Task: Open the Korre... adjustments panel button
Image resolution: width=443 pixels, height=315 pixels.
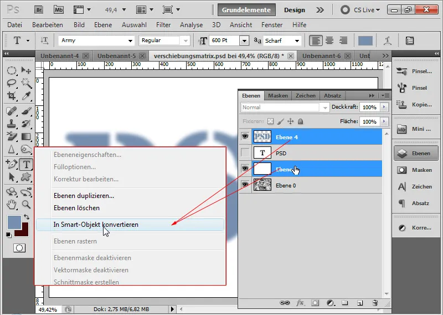Action: click(415, 228)
